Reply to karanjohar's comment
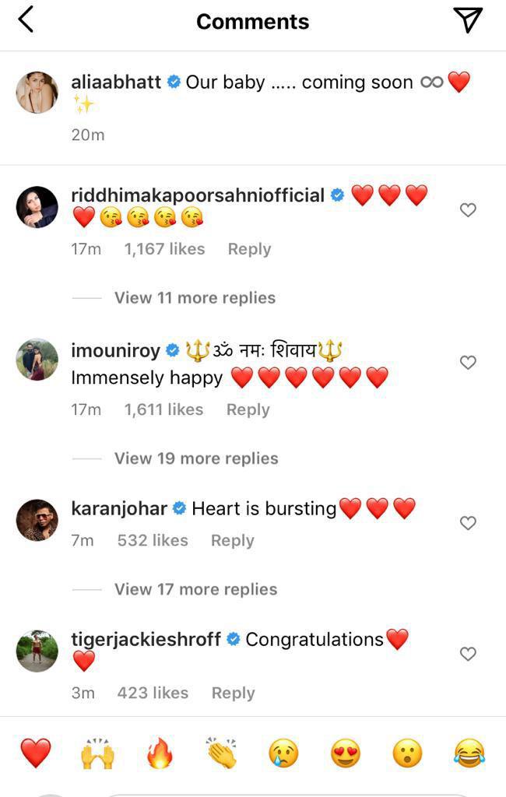This screenshot has height=797, width=506. pos(232,540)
